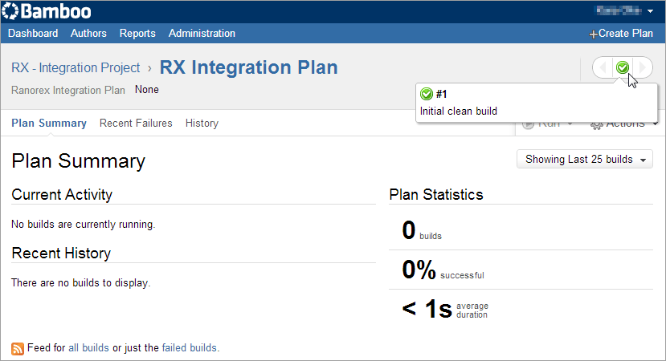Open the user account dropdown arrow
This screenshot has height=361, width=666.
click(650, 11)
